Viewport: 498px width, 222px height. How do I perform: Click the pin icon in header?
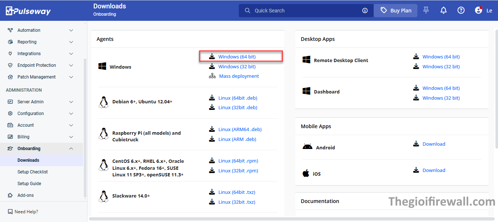(x=426, y=11)
